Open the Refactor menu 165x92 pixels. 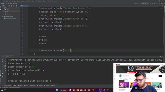point(23,1)
